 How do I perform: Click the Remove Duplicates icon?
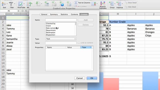click(103, 3)
